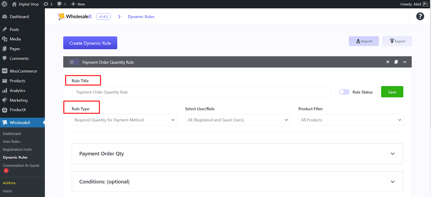
Task: Click Create Dynamic Rule button
Action: coord(90,43)
